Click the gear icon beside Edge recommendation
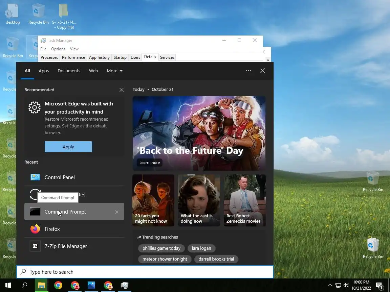 click(34, 107)
